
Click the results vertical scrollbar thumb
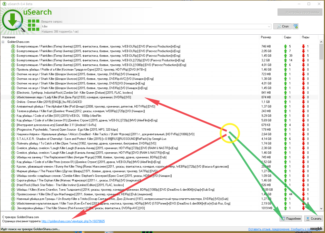tap(321, 51)
